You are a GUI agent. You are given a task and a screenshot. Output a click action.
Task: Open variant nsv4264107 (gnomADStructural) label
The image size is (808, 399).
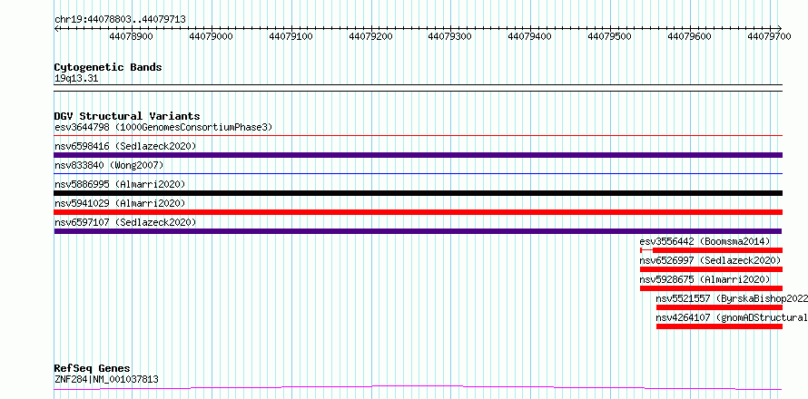tap(732, 317)
